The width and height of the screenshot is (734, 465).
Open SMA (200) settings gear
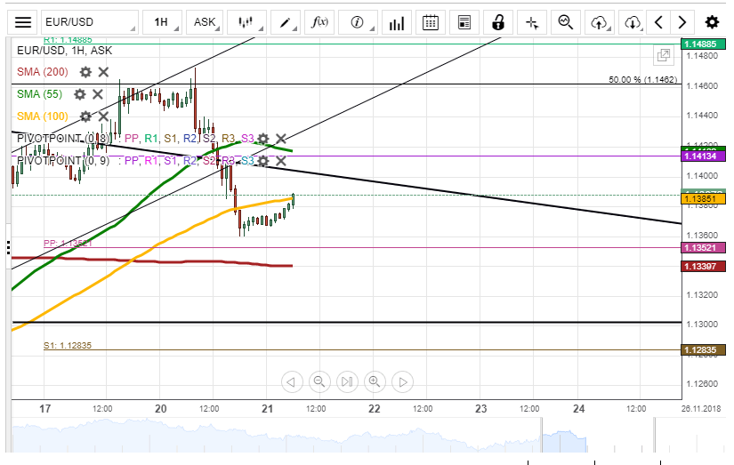tap(85, 72)
